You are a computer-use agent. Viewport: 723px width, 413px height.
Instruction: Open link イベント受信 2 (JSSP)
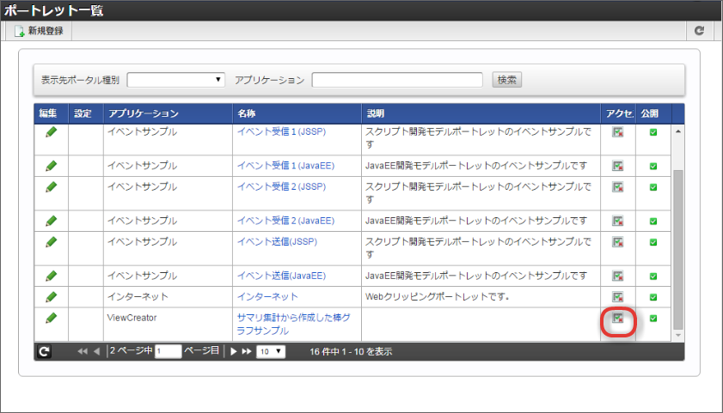pos(281,186)
